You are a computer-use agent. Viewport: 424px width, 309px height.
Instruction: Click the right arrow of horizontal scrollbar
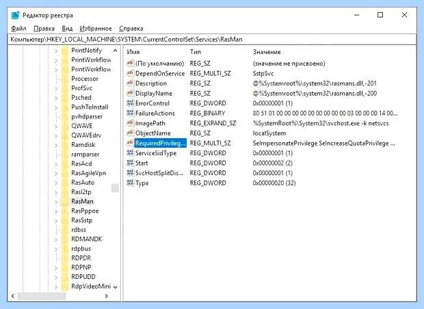point(107,296)
